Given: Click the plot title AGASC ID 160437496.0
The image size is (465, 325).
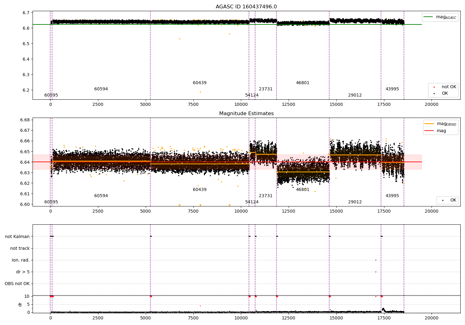Looking at the screenshot, I should [x=246, y=7].
